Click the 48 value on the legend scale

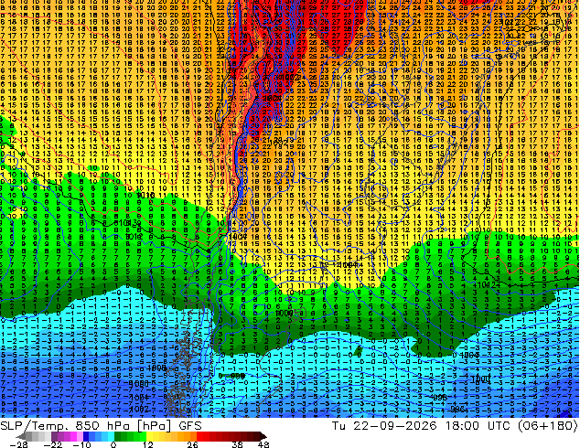pos(263,444)
